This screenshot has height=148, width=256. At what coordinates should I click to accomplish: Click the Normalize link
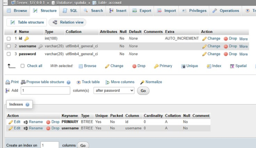tap(154, 82)
